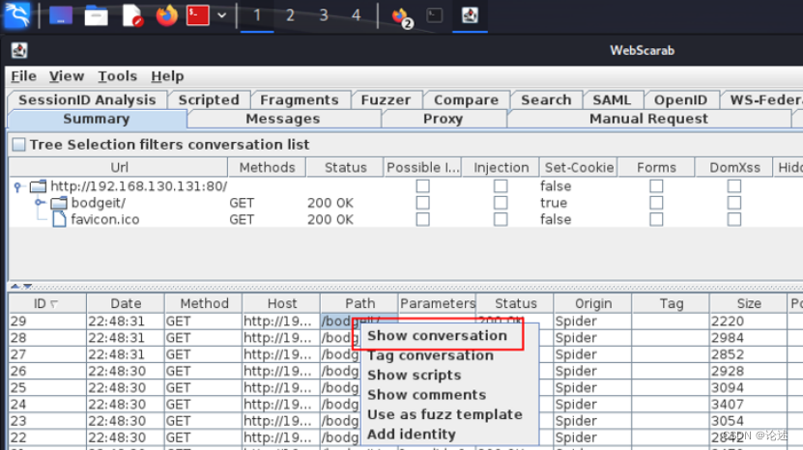Viewport: 803px width, 450px height.
Task: Click the WebScarab title bar icon
Action: pyautogui.click(x=19, y=50)
